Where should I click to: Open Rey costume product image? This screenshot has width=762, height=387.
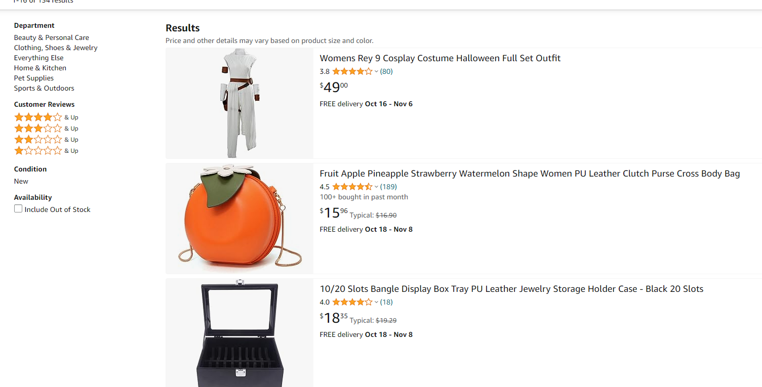click(239, 103)
